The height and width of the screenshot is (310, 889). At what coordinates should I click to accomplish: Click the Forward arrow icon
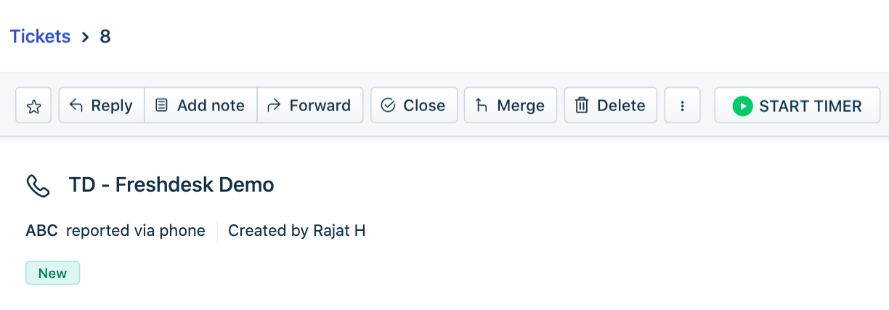coord(274,106)
